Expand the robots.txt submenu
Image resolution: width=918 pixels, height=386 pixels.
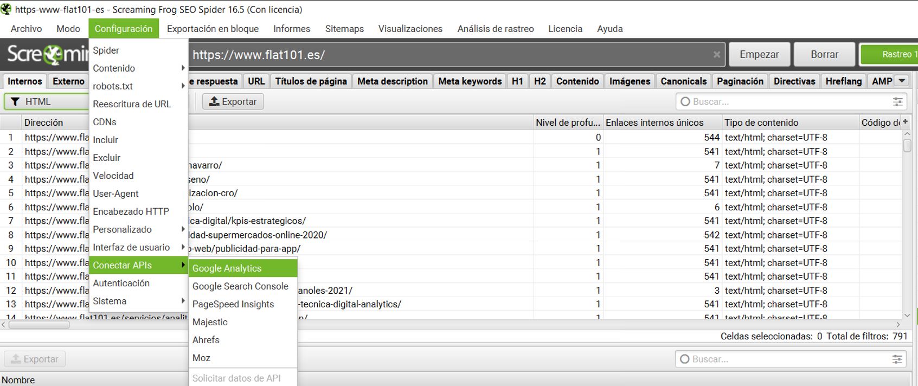[x=139, y=86]
